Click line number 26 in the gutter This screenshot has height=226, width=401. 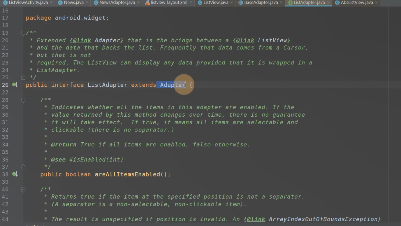[5, 85]
